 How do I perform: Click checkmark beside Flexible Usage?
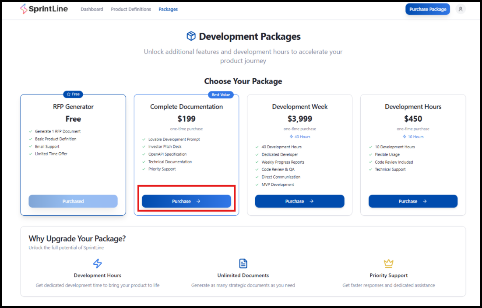pyautogui.click(x=370, y=155)
